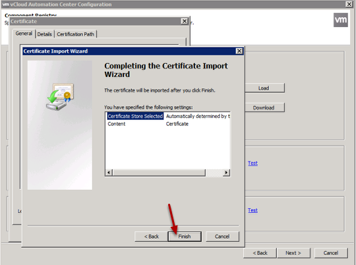Close the vCloud Automation Center Configuration window
The height and width of the screenshot is (265, 356).
coord(349,4)
